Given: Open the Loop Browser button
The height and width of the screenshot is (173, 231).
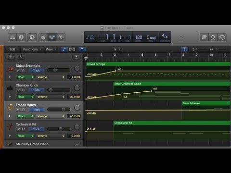Looking at the screenshot, I should (x=213, y=37).
